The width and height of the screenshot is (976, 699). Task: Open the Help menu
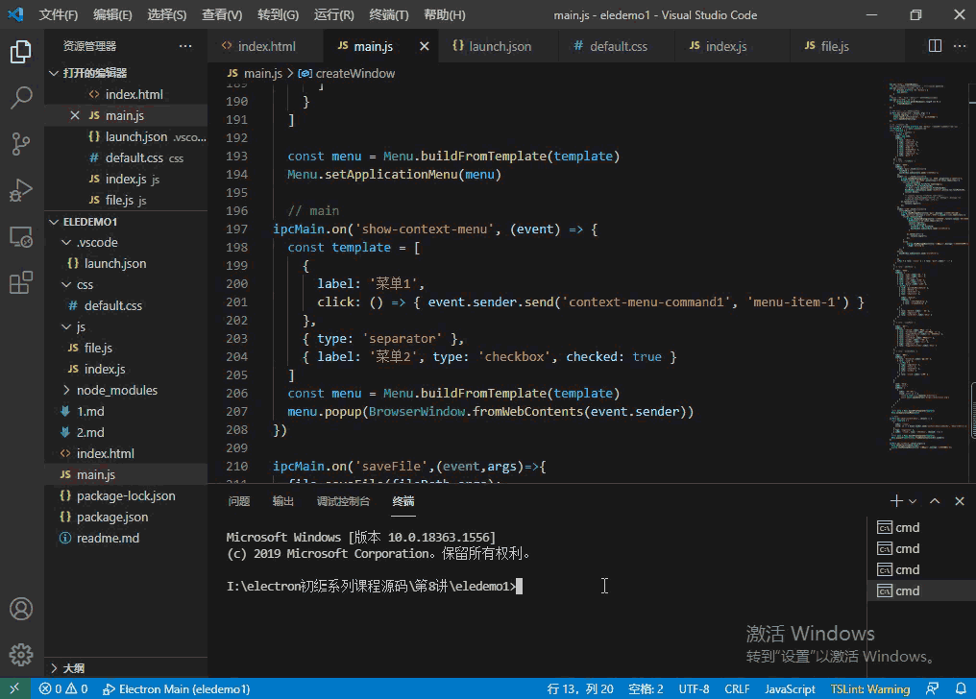click(445, 14)
